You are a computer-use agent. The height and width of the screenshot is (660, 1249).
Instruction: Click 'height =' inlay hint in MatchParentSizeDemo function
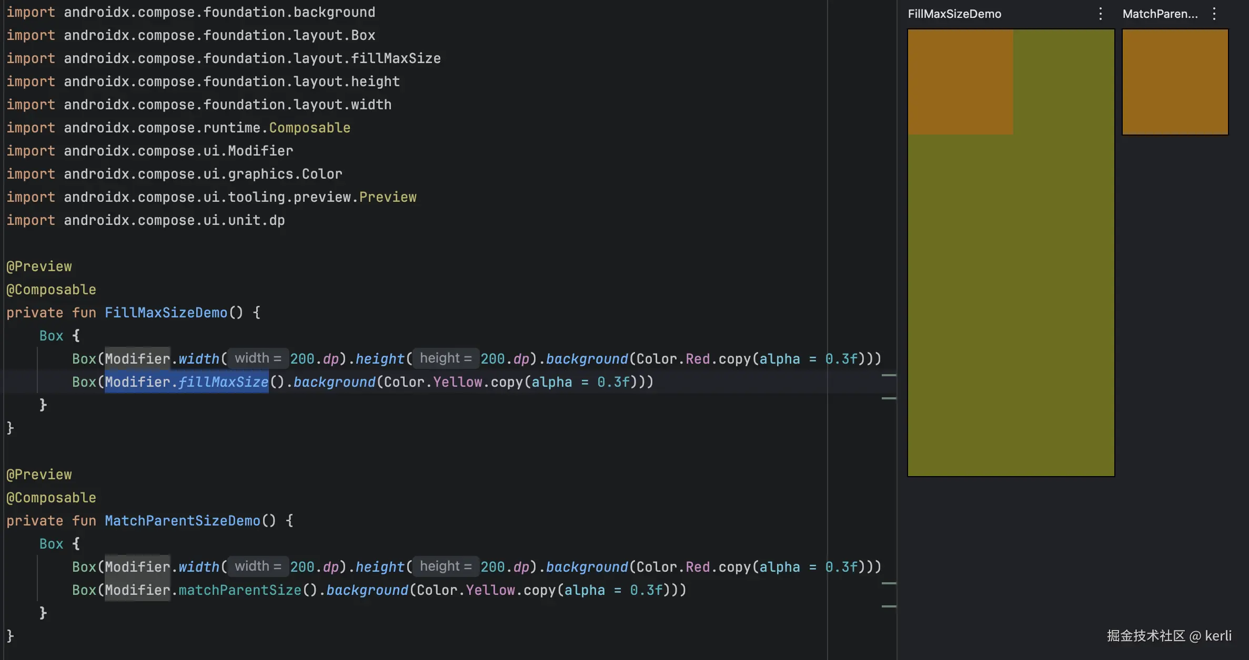[446, 566]
